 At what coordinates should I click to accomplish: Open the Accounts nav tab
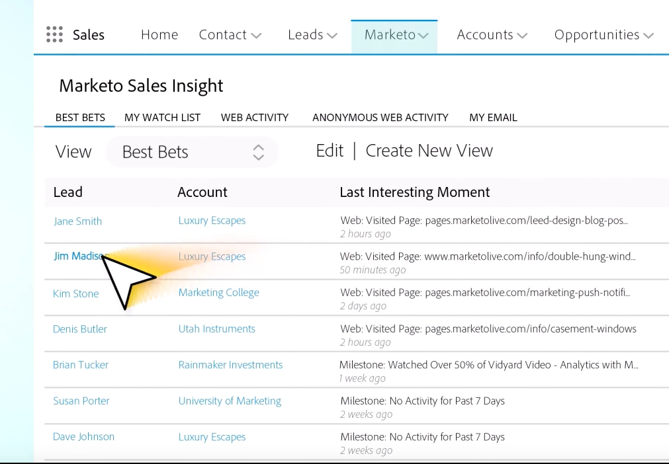485,34
